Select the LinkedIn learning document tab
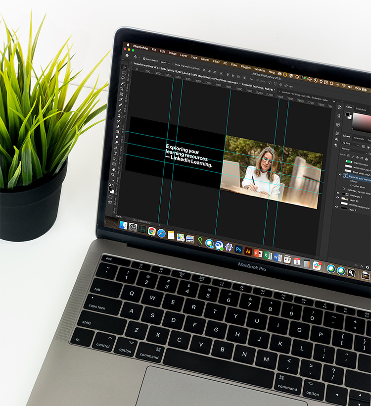This screenshot has width=371, height=406. 204,76
